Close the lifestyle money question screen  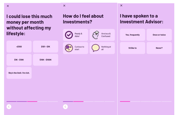click(8, 6)
